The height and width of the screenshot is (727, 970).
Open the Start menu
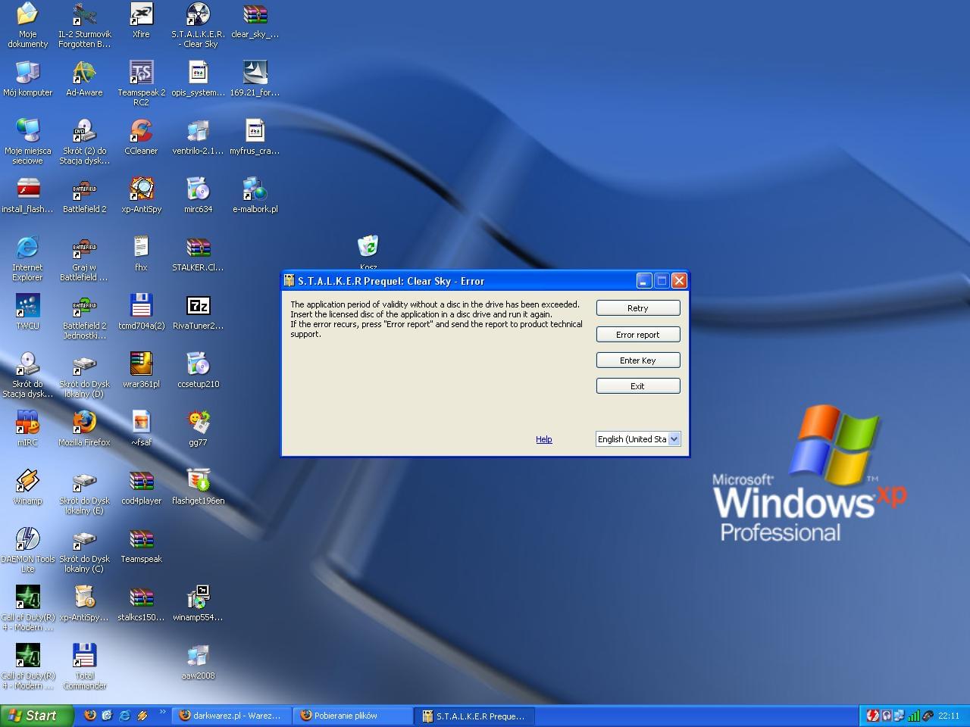pyautogui.click(x=37, y=716)
